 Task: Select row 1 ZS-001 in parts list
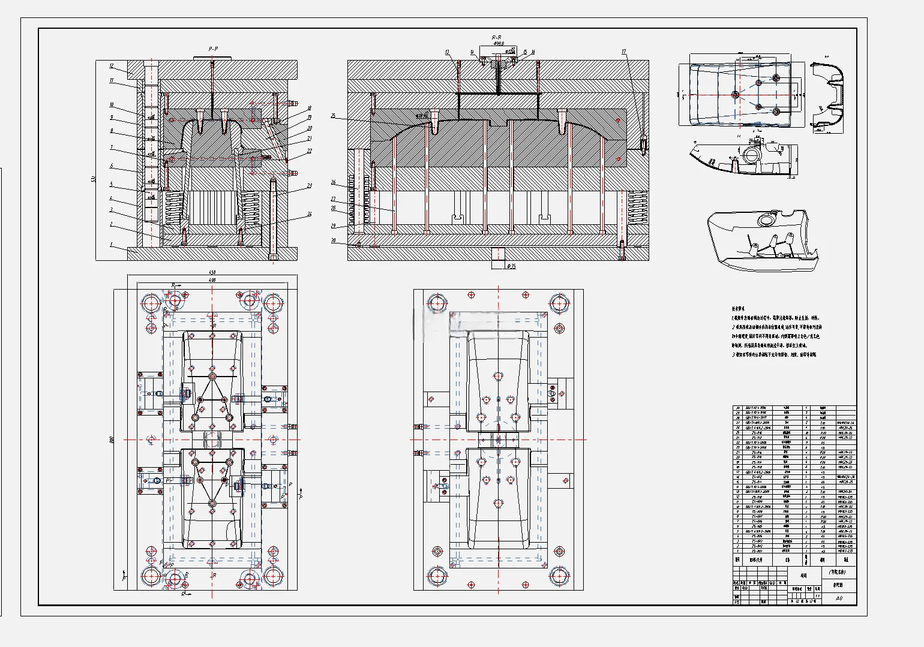(x=794, y=550)
